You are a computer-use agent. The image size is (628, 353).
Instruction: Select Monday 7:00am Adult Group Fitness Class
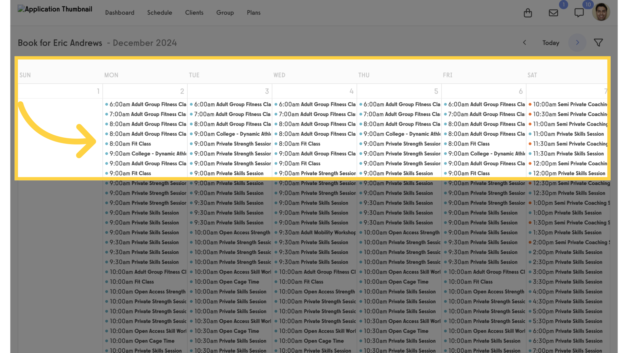[146, 114]
